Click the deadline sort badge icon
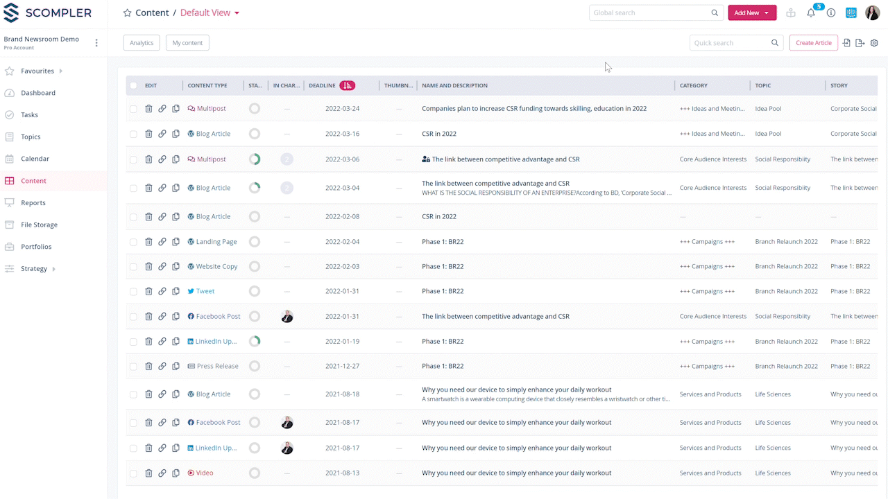 click(347, 85)
